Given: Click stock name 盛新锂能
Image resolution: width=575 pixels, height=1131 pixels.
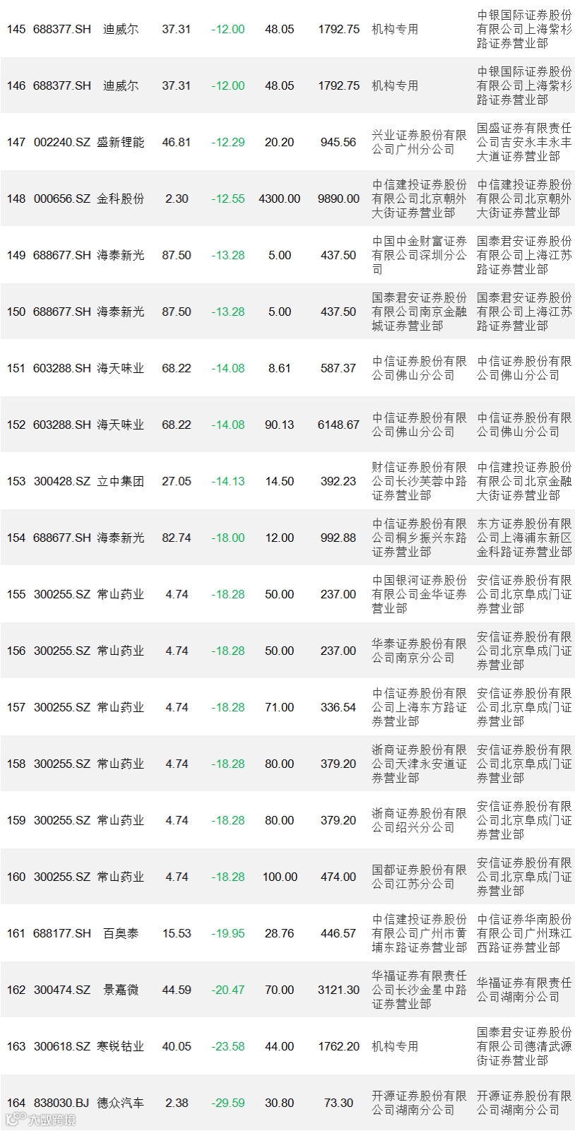Looking at the screenshot, I should tap(121, 142).
